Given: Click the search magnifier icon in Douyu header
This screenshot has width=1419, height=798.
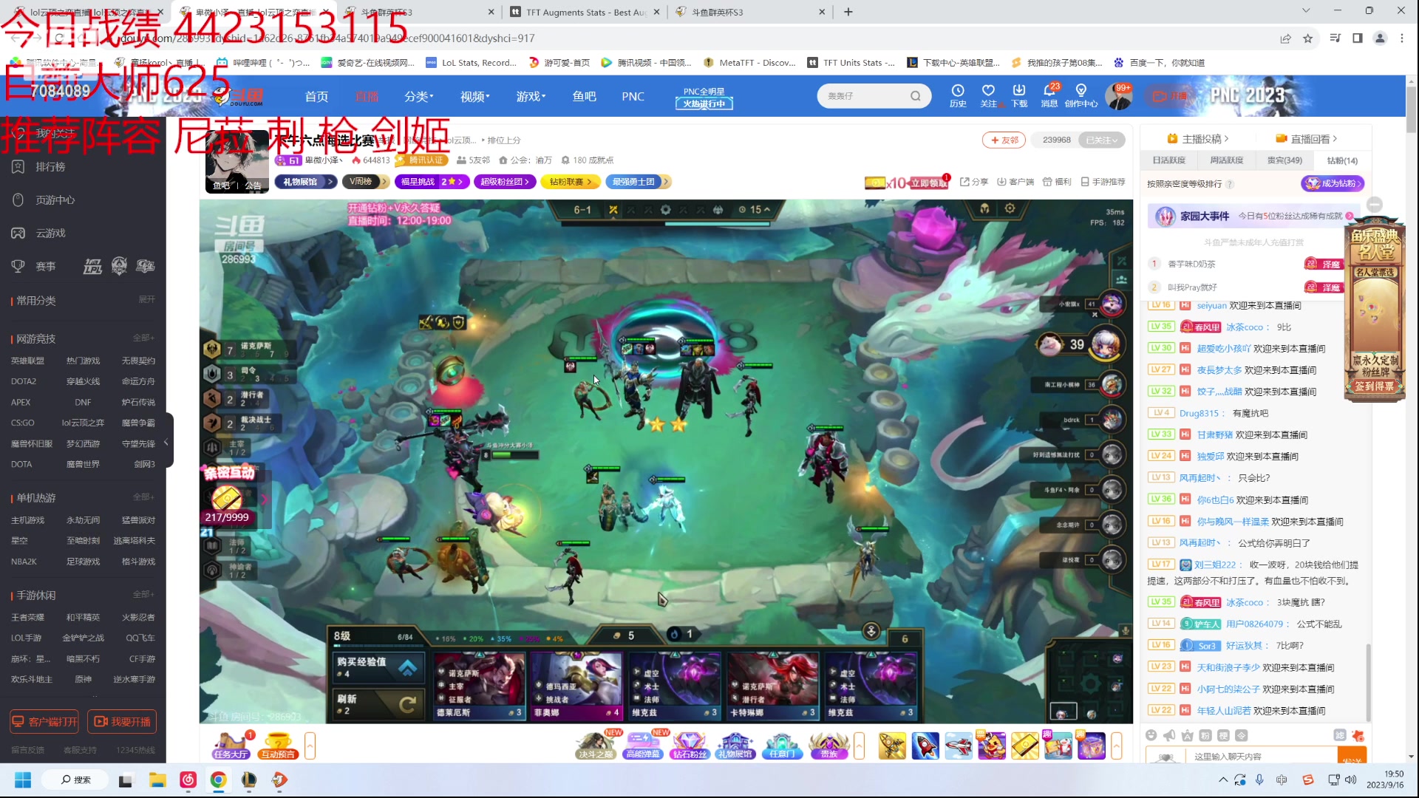Looking at the screenshot, I should pyautogui.click(x=916, y=96).
